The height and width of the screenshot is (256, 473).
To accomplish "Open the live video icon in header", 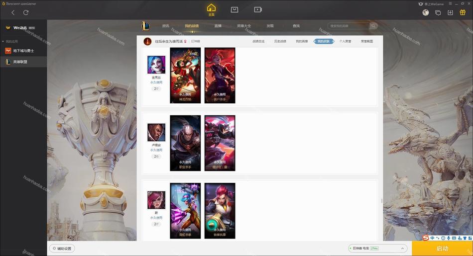I will coord(257,9).
